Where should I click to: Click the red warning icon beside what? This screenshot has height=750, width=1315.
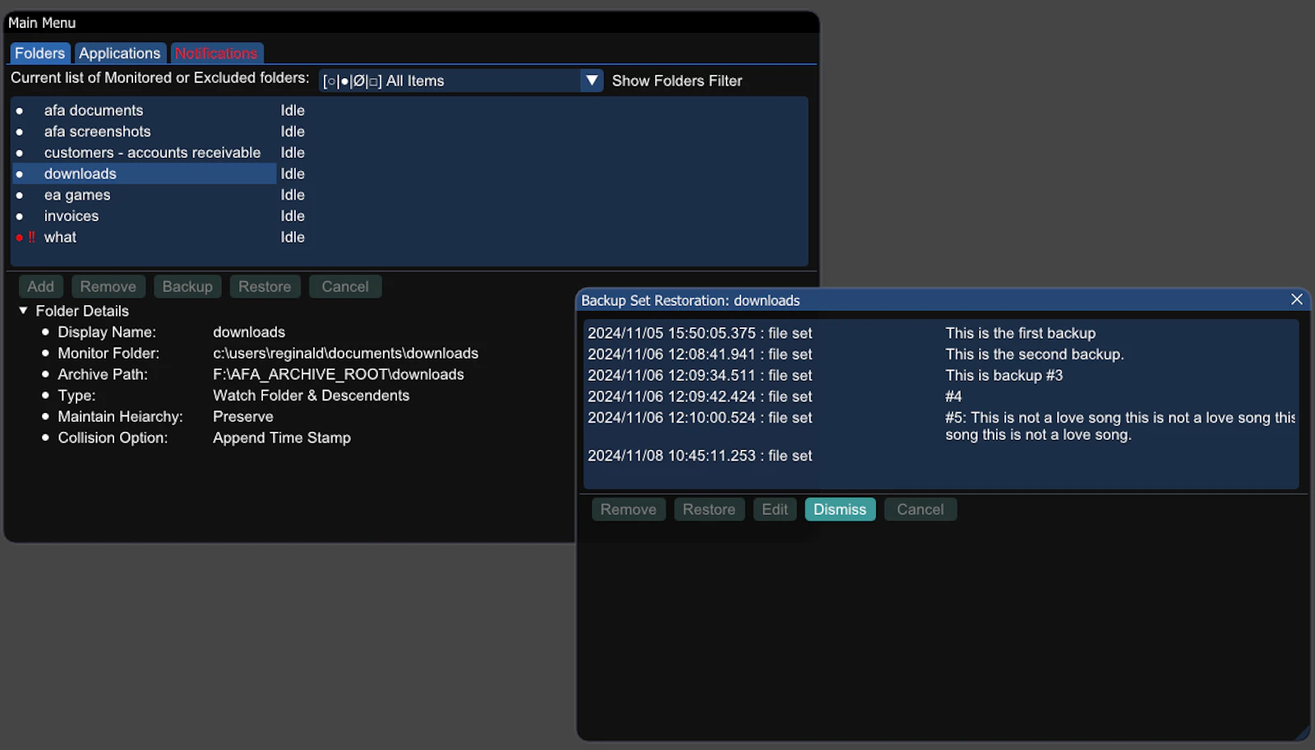coord(32,237)
